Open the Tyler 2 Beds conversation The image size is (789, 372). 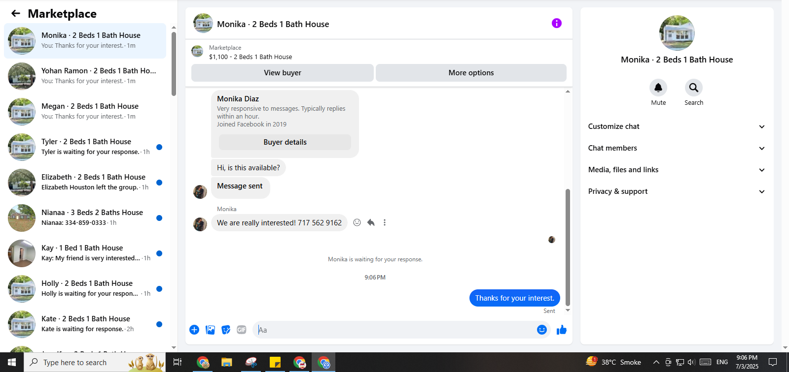click(x=85, y=147)
